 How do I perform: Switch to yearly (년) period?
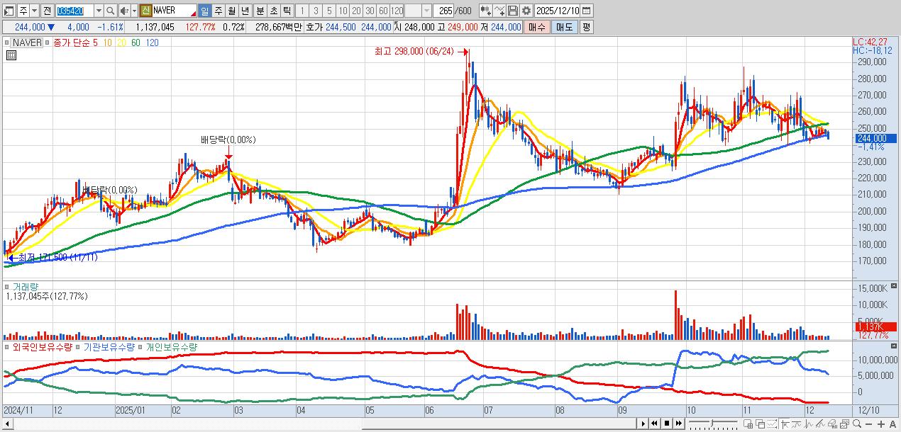(245, 11)
